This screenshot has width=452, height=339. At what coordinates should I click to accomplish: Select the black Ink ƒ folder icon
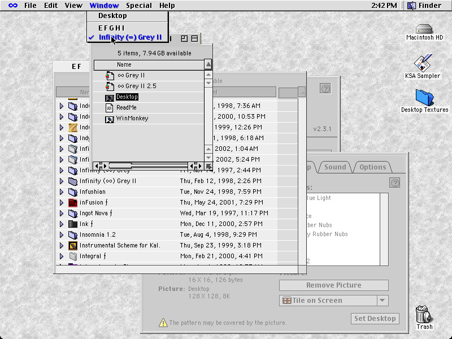73,224
